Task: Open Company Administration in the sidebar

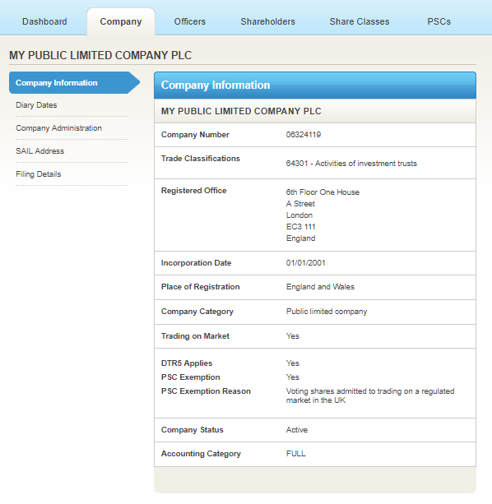Action: pyautogui.click(x=58, y=128)
